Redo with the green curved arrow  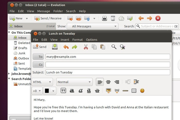(75, 47)
